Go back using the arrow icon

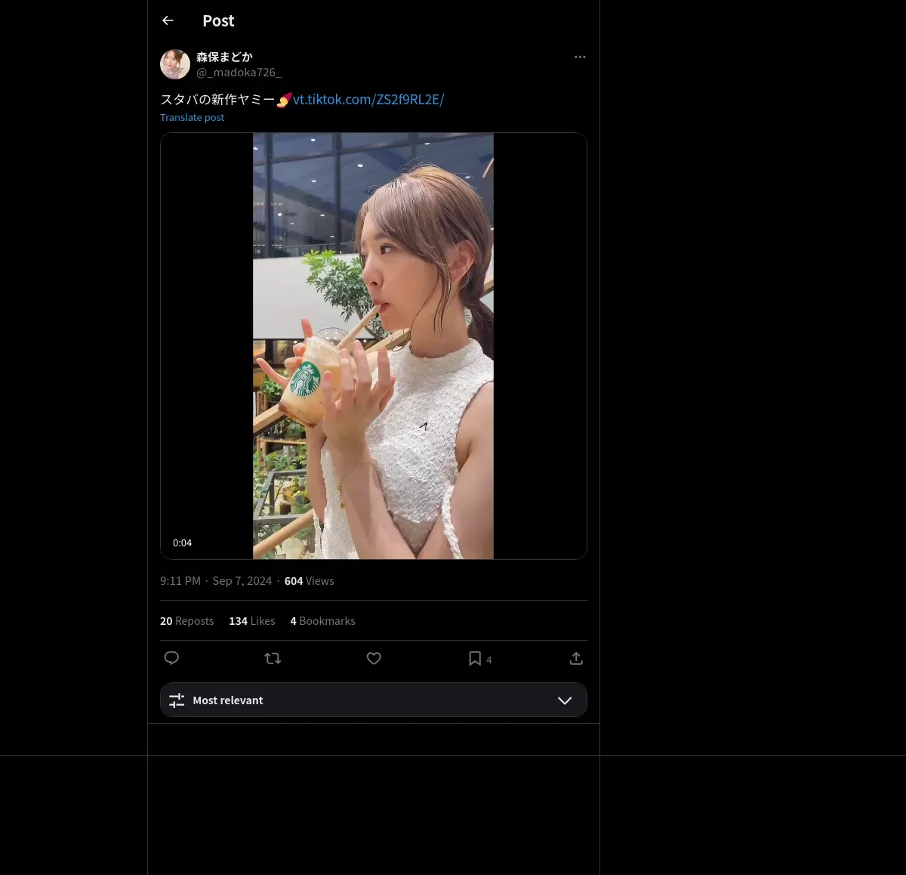tap(168, 20)
